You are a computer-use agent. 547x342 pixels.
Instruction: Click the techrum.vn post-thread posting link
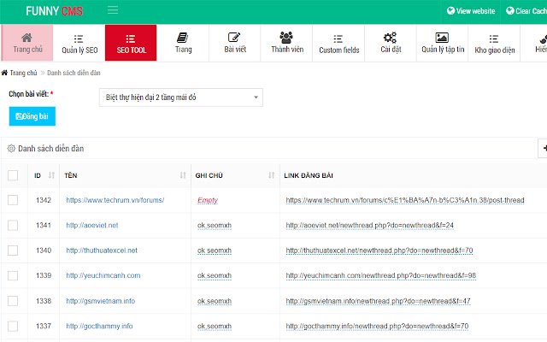[405, 200]
